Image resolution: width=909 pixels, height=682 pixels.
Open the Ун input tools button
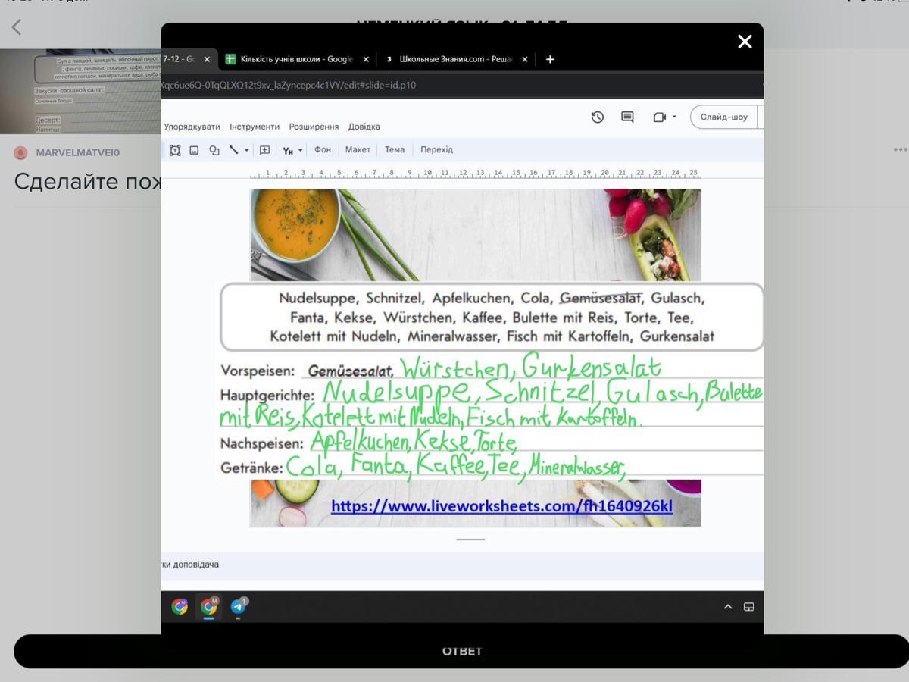pyautogui.click(x=288, y=150)
